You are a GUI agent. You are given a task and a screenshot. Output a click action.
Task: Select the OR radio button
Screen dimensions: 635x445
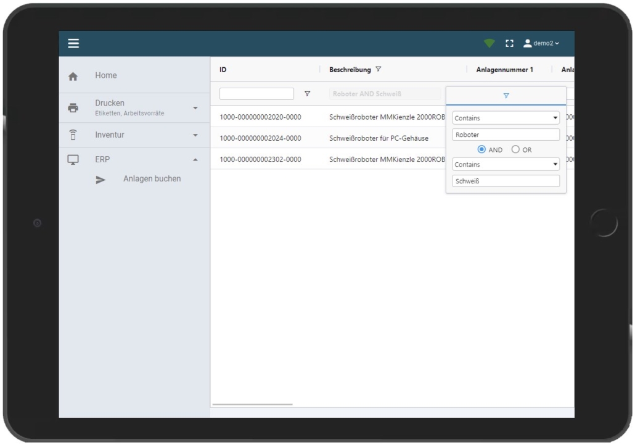point(516,149)
